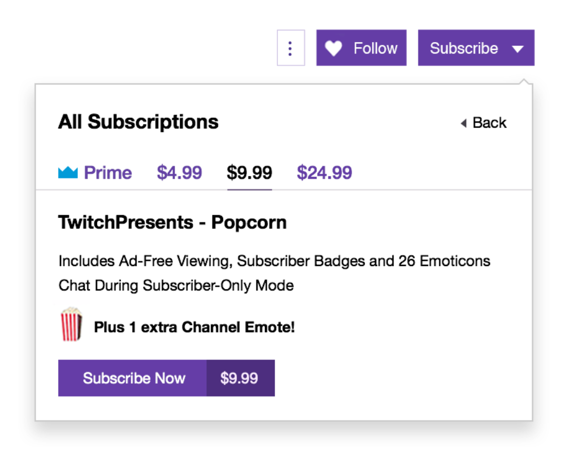Viewport: 568px width, 457px height.
Task: Switch to the $4.99 subscription tier tab
Action: click(x=179, y=172)
